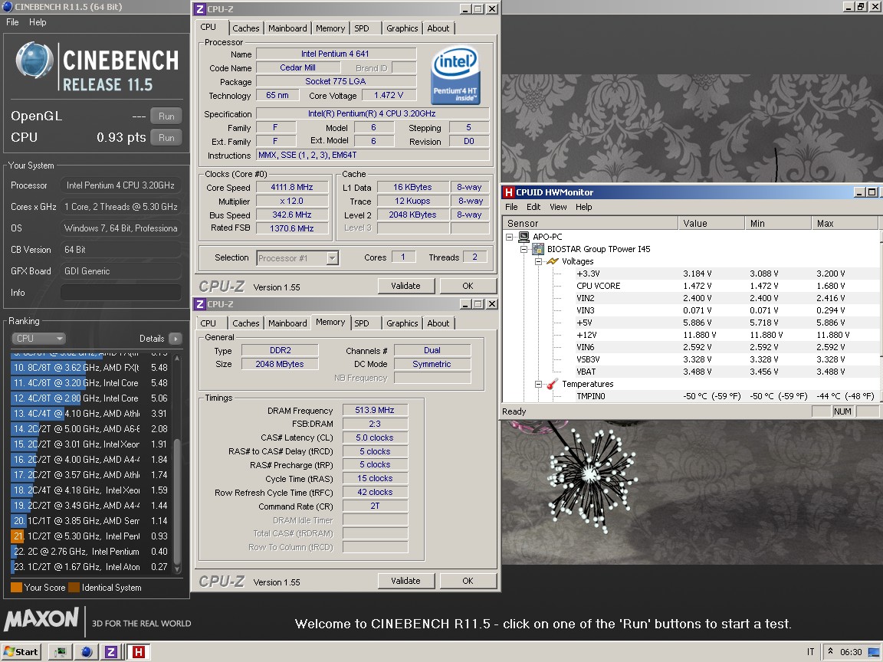Open Cinebench File menu

12,22
